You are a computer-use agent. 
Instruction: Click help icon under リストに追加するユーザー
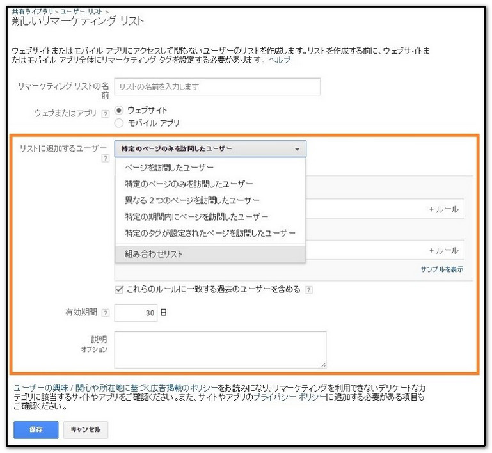point(106,159)
